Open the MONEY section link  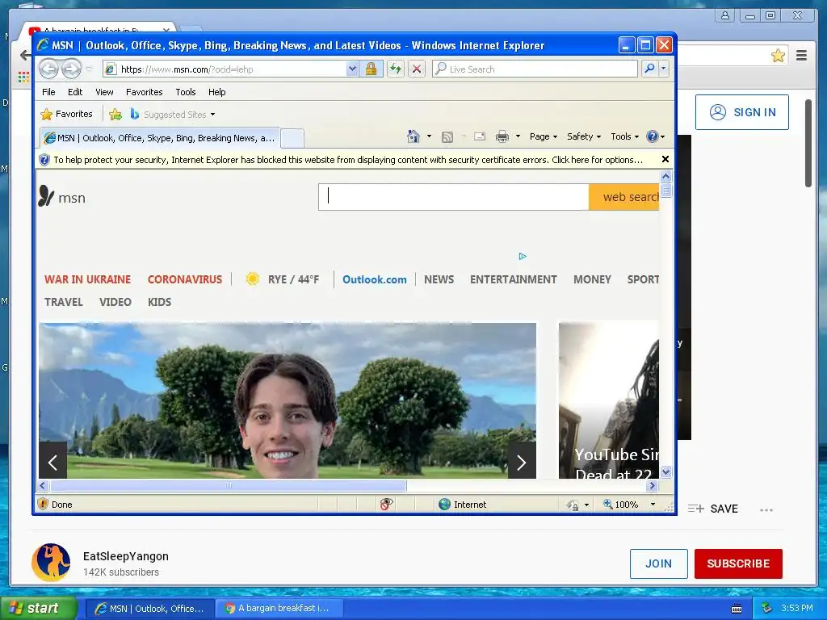click(x=592, y=279)
